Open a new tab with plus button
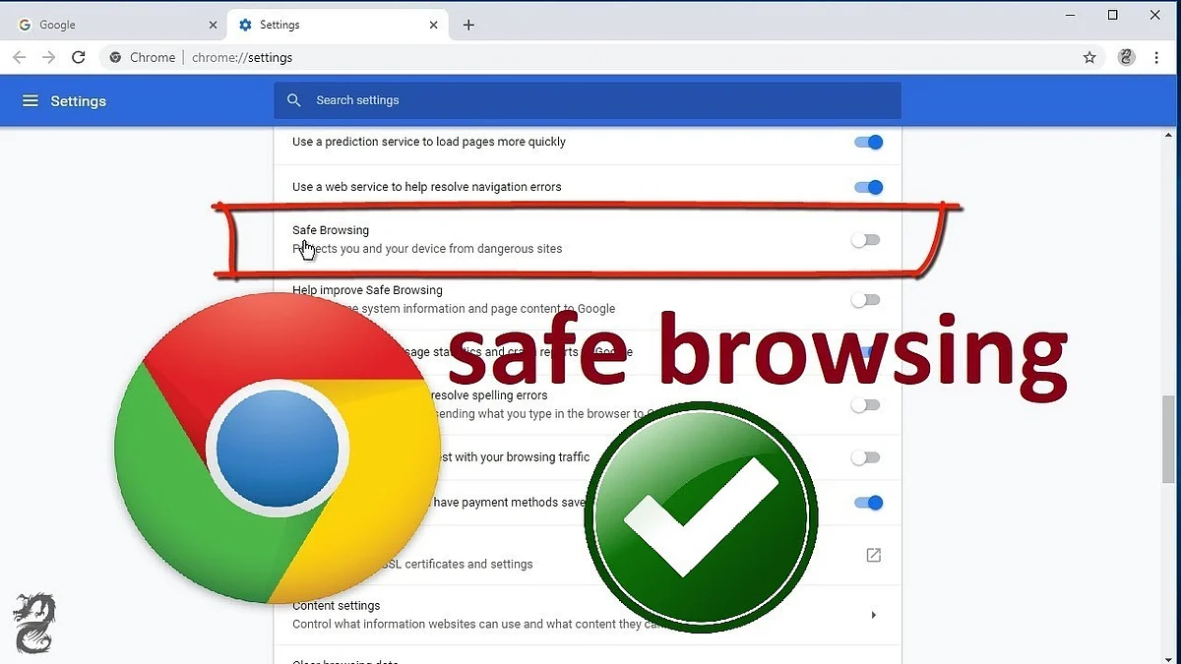Screen dimensions: 1181x664 [468, 25]
